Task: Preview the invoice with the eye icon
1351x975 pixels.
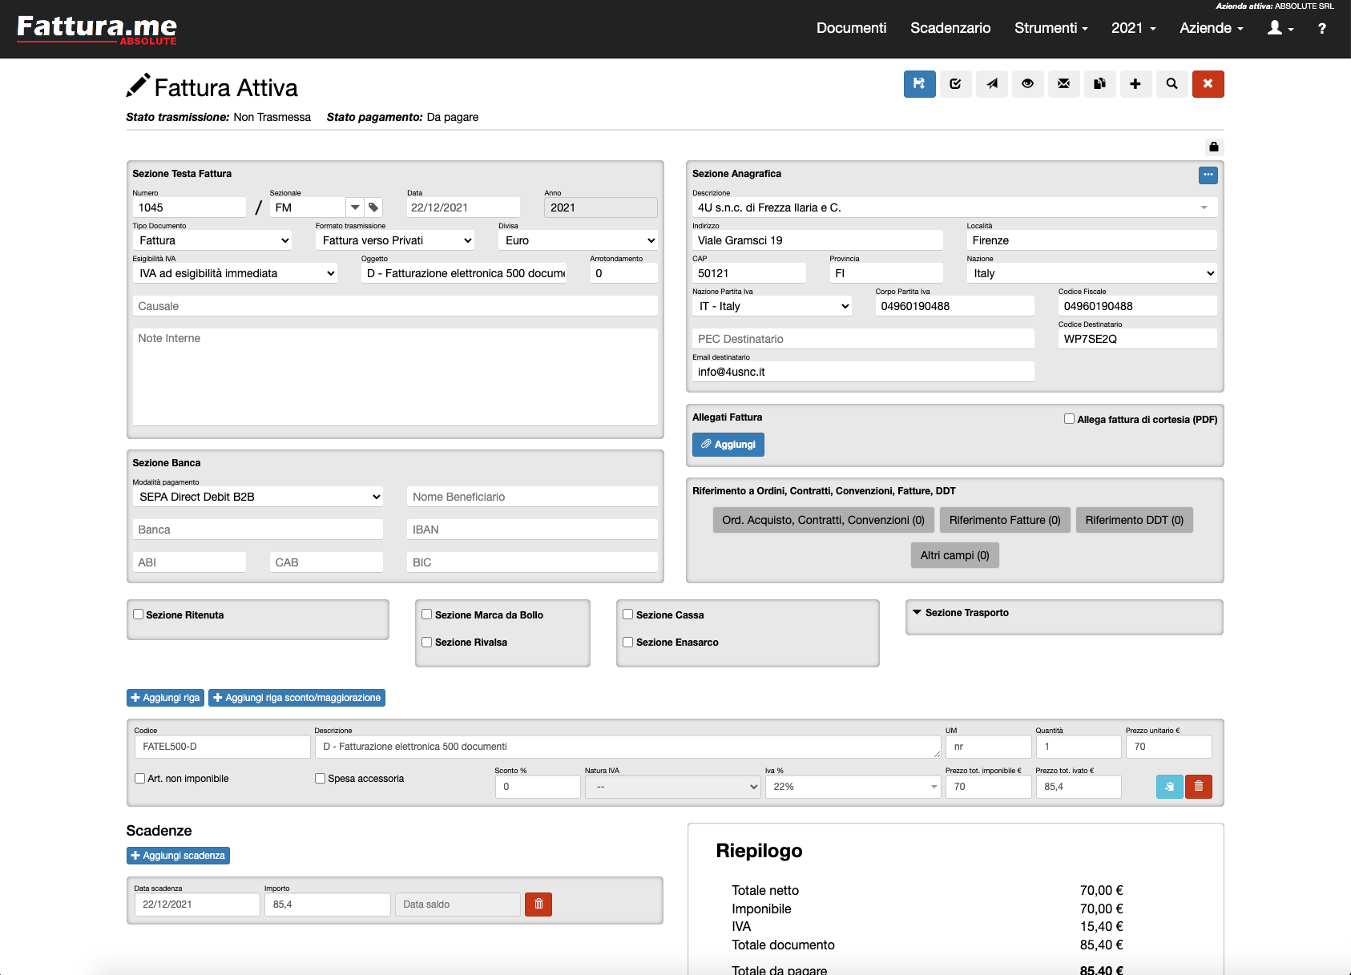Action: pyautogui.click(x=1027, y=84)
